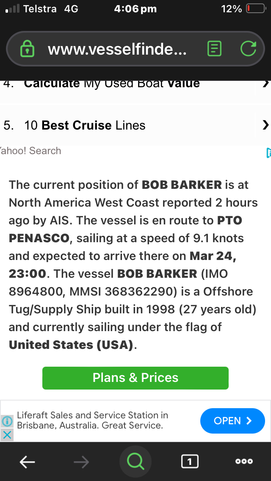Go forward using the right arrow

tap(81, 462)
